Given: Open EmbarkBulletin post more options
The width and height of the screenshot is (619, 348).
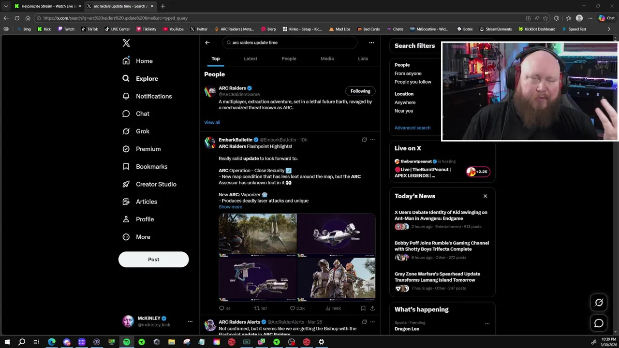Looking at the screenshot, I should 372,140.
